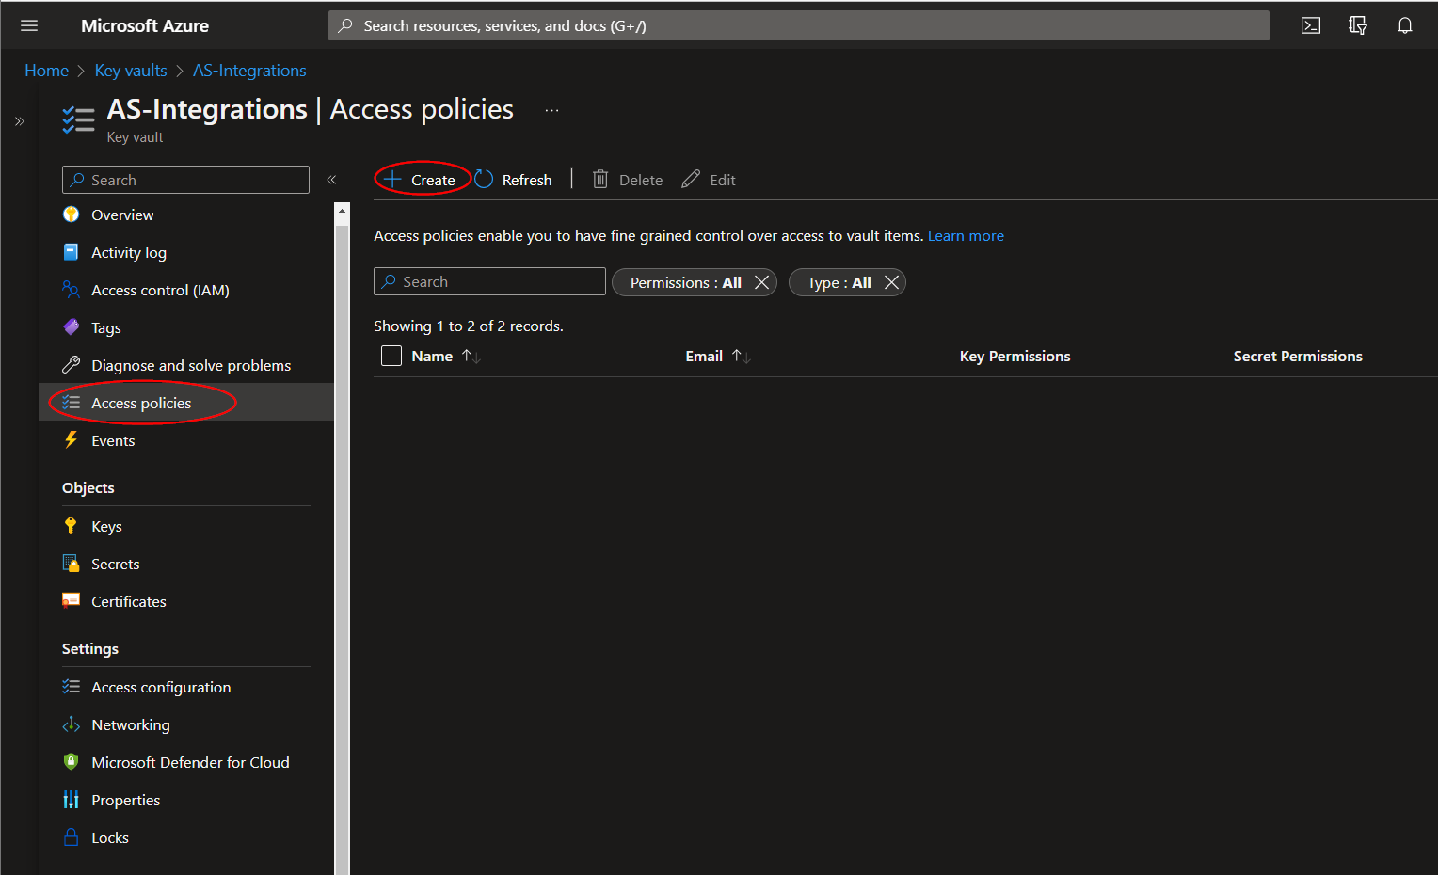This screenshot has width=1438, height=875.
Task: Sort by Name column arrows
Action: (471, 357)
